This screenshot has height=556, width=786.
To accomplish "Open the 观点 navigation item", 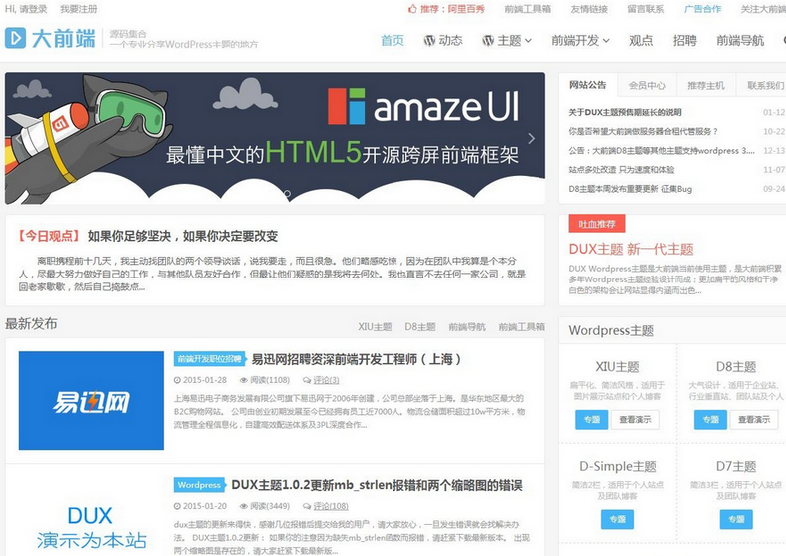I will click(641, 41).
